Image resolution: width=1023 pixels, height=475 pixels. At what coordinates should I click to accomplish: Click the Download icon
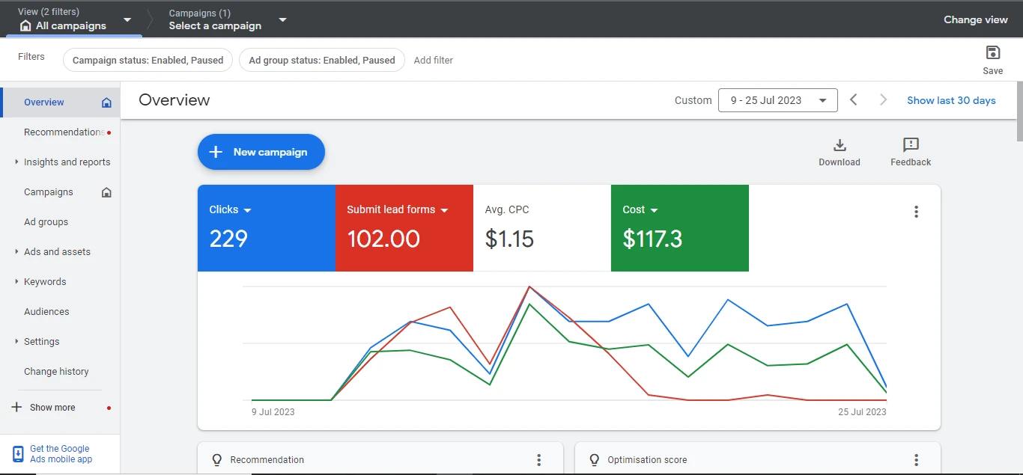tap(840, 145)
